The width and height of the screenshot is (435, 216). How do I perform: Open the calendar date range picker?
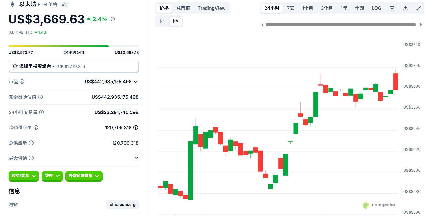point(392,8)
